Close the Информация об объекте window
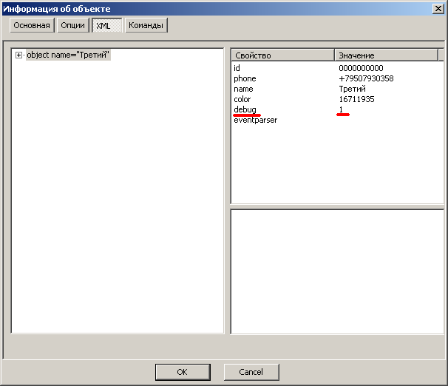 click(438, 9)
